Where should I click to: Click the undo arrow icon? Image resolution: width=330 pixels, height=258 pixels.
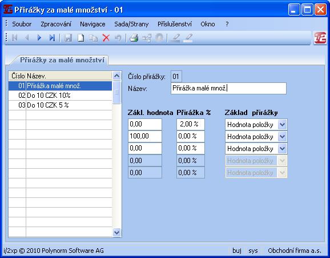click(118, 38)
